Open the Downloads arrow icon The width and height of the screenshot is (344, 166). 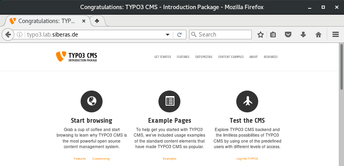[303, 35]
